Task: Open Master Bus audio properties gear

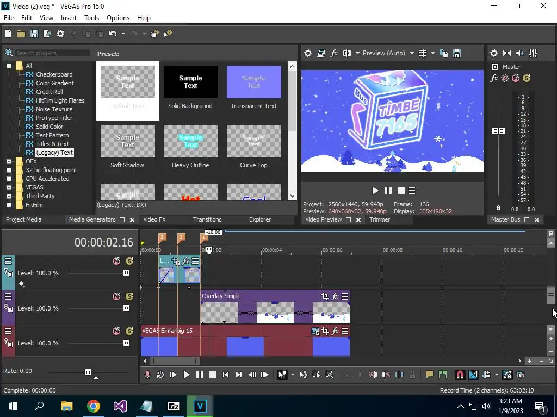Action: point(494,53)
